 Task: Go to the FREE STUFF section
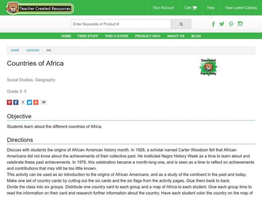point(87,36)
